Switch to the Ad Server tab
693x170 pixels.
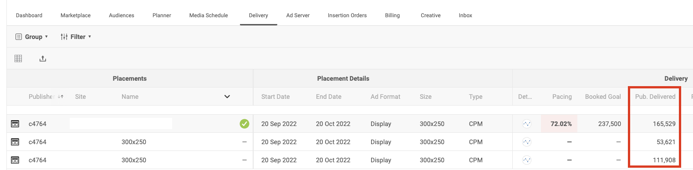click(x=298, y=15)
